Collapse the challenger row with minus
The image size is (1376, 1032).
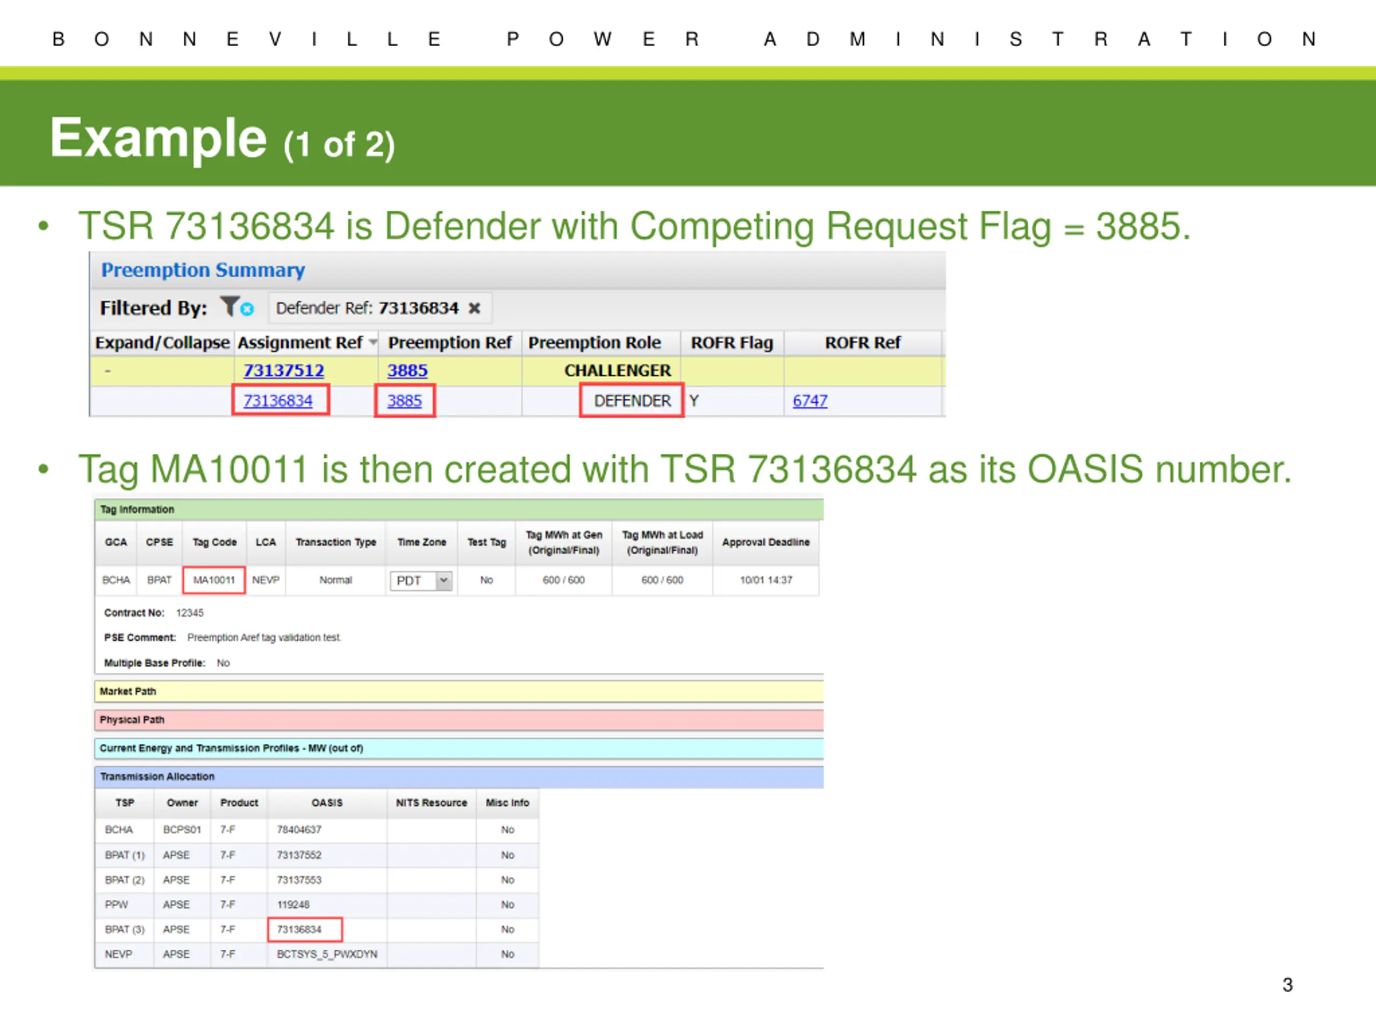click(107, 371)
